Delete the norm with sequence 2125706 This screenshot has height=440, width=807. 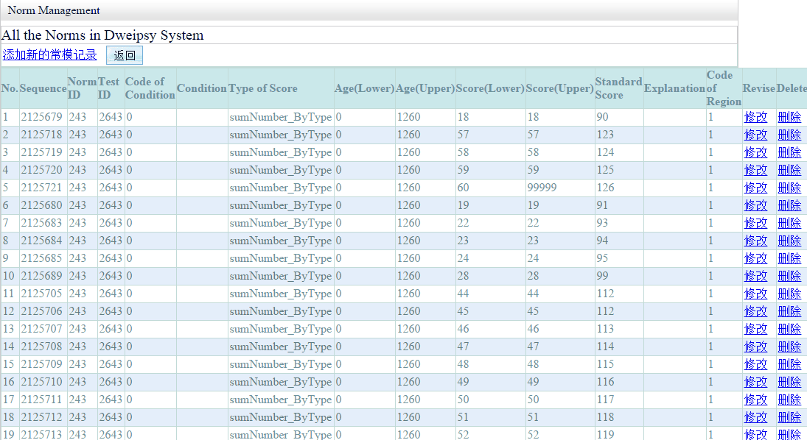(x=789, y=311)
